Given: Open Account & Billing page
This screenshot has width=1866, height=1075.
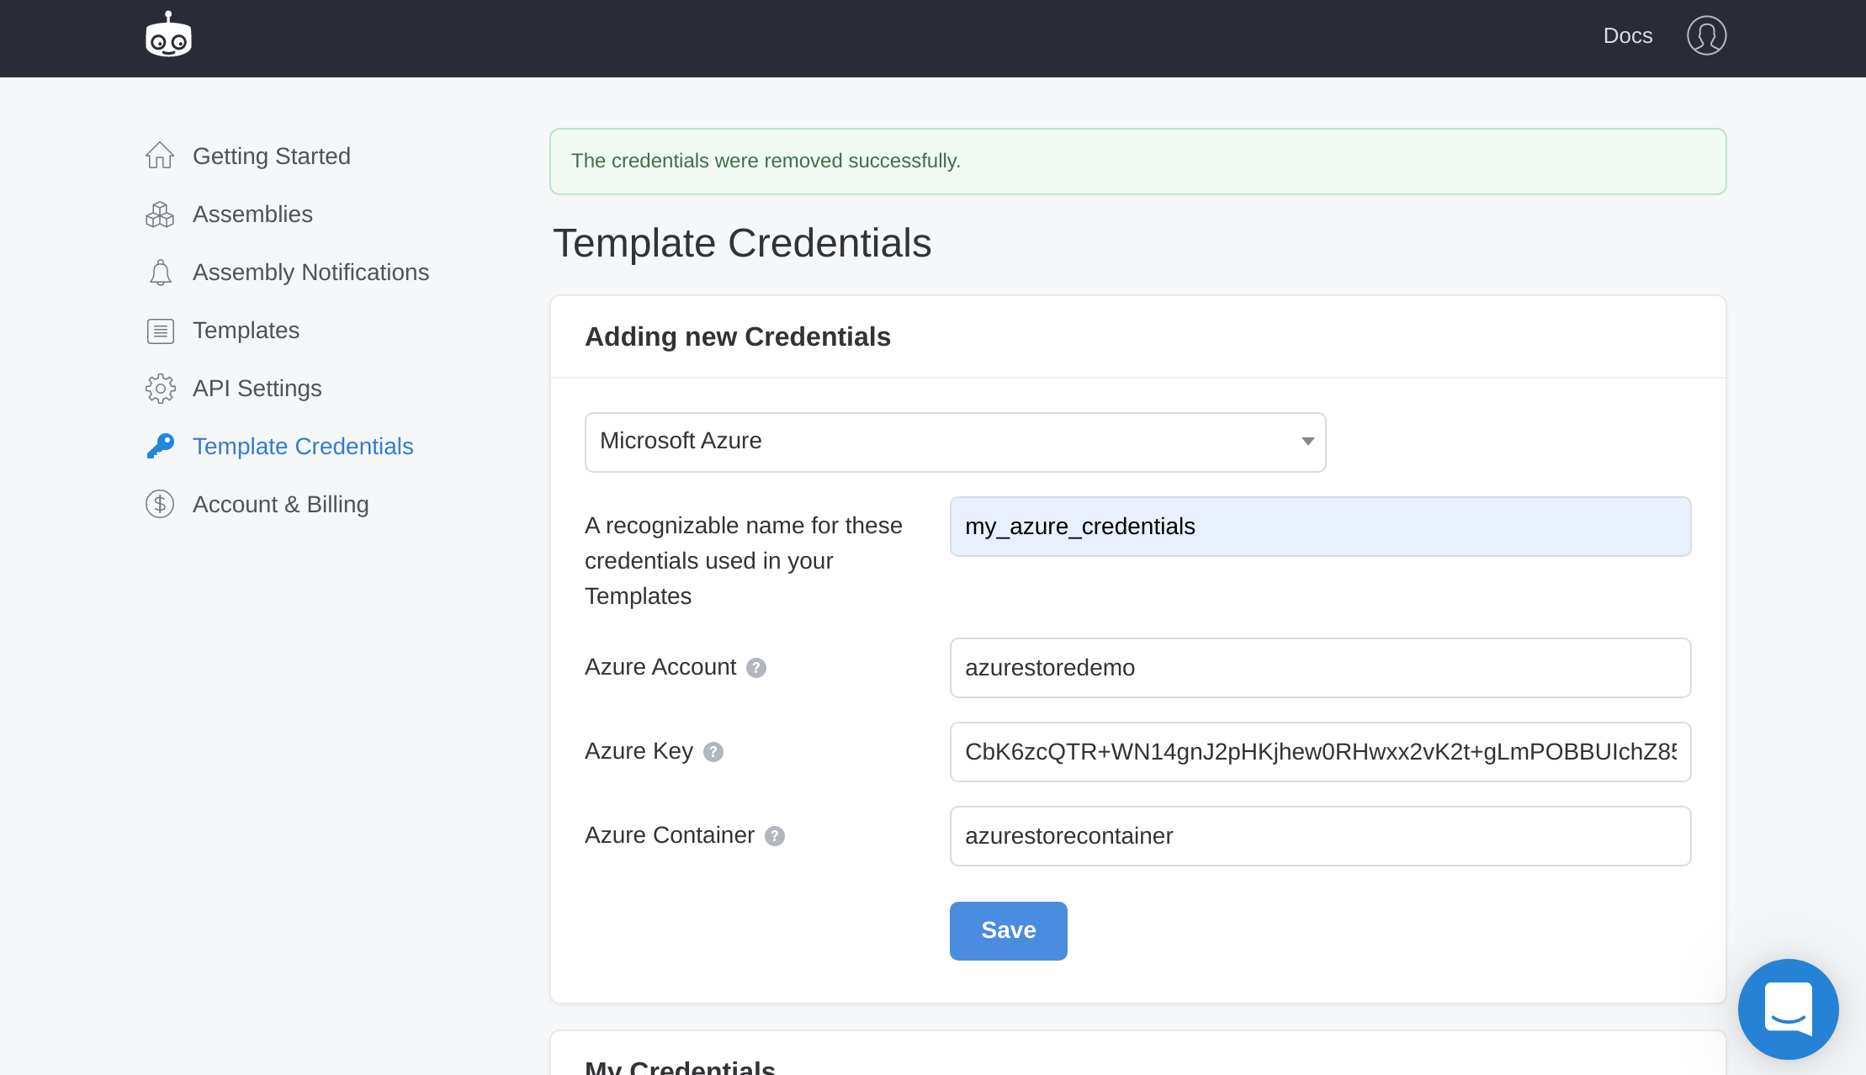Looking at the screenshot, I should tap(280, 505).
